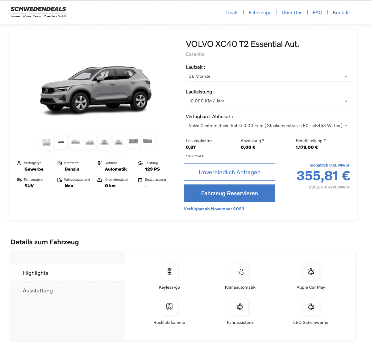371x351 pixels.
Task: Click the Getriebe gearshift icon
Action: coord(100,163)
